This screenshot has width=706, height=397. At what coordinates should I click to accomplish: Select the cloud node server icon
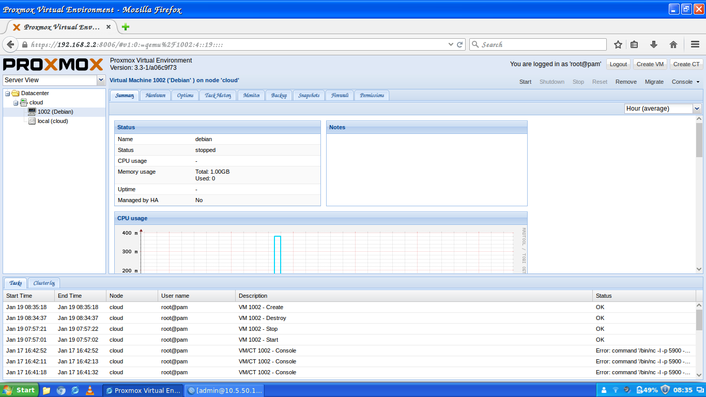(x=24, y=102)
